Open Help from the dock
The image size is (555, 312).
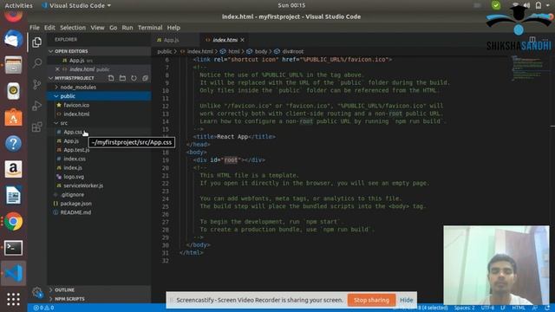(x=14, y=143)
